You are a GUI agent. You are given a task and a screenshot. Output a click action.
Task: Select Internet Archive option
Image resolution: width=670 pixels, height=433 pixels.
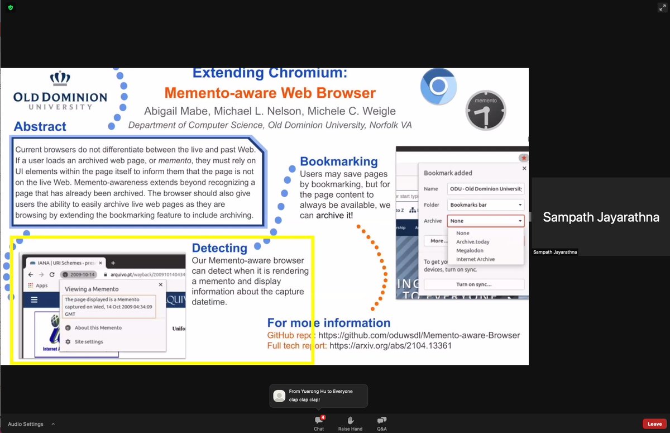(475, 259)
